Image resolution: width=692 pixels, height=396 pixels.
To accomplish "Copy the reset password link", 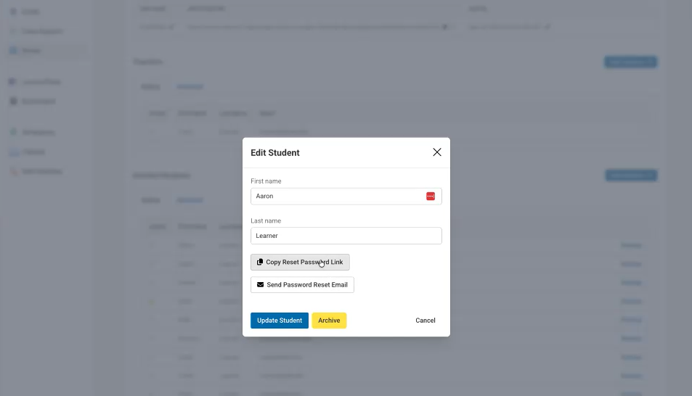I will (x=300, y=262).
